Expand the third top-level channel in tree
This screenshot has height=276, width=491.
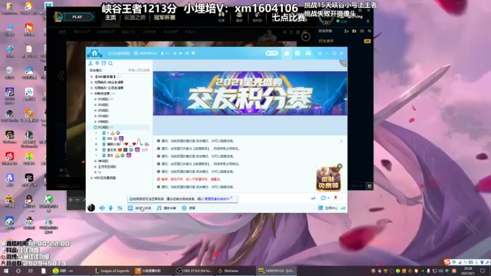[x=91, y=88]
